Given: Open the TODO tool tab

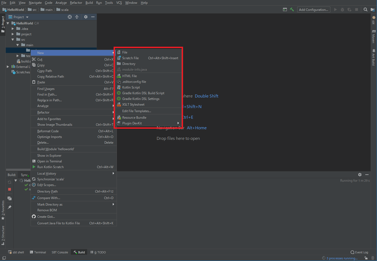Looking at the screenshot, I should [x=98, y=252].
